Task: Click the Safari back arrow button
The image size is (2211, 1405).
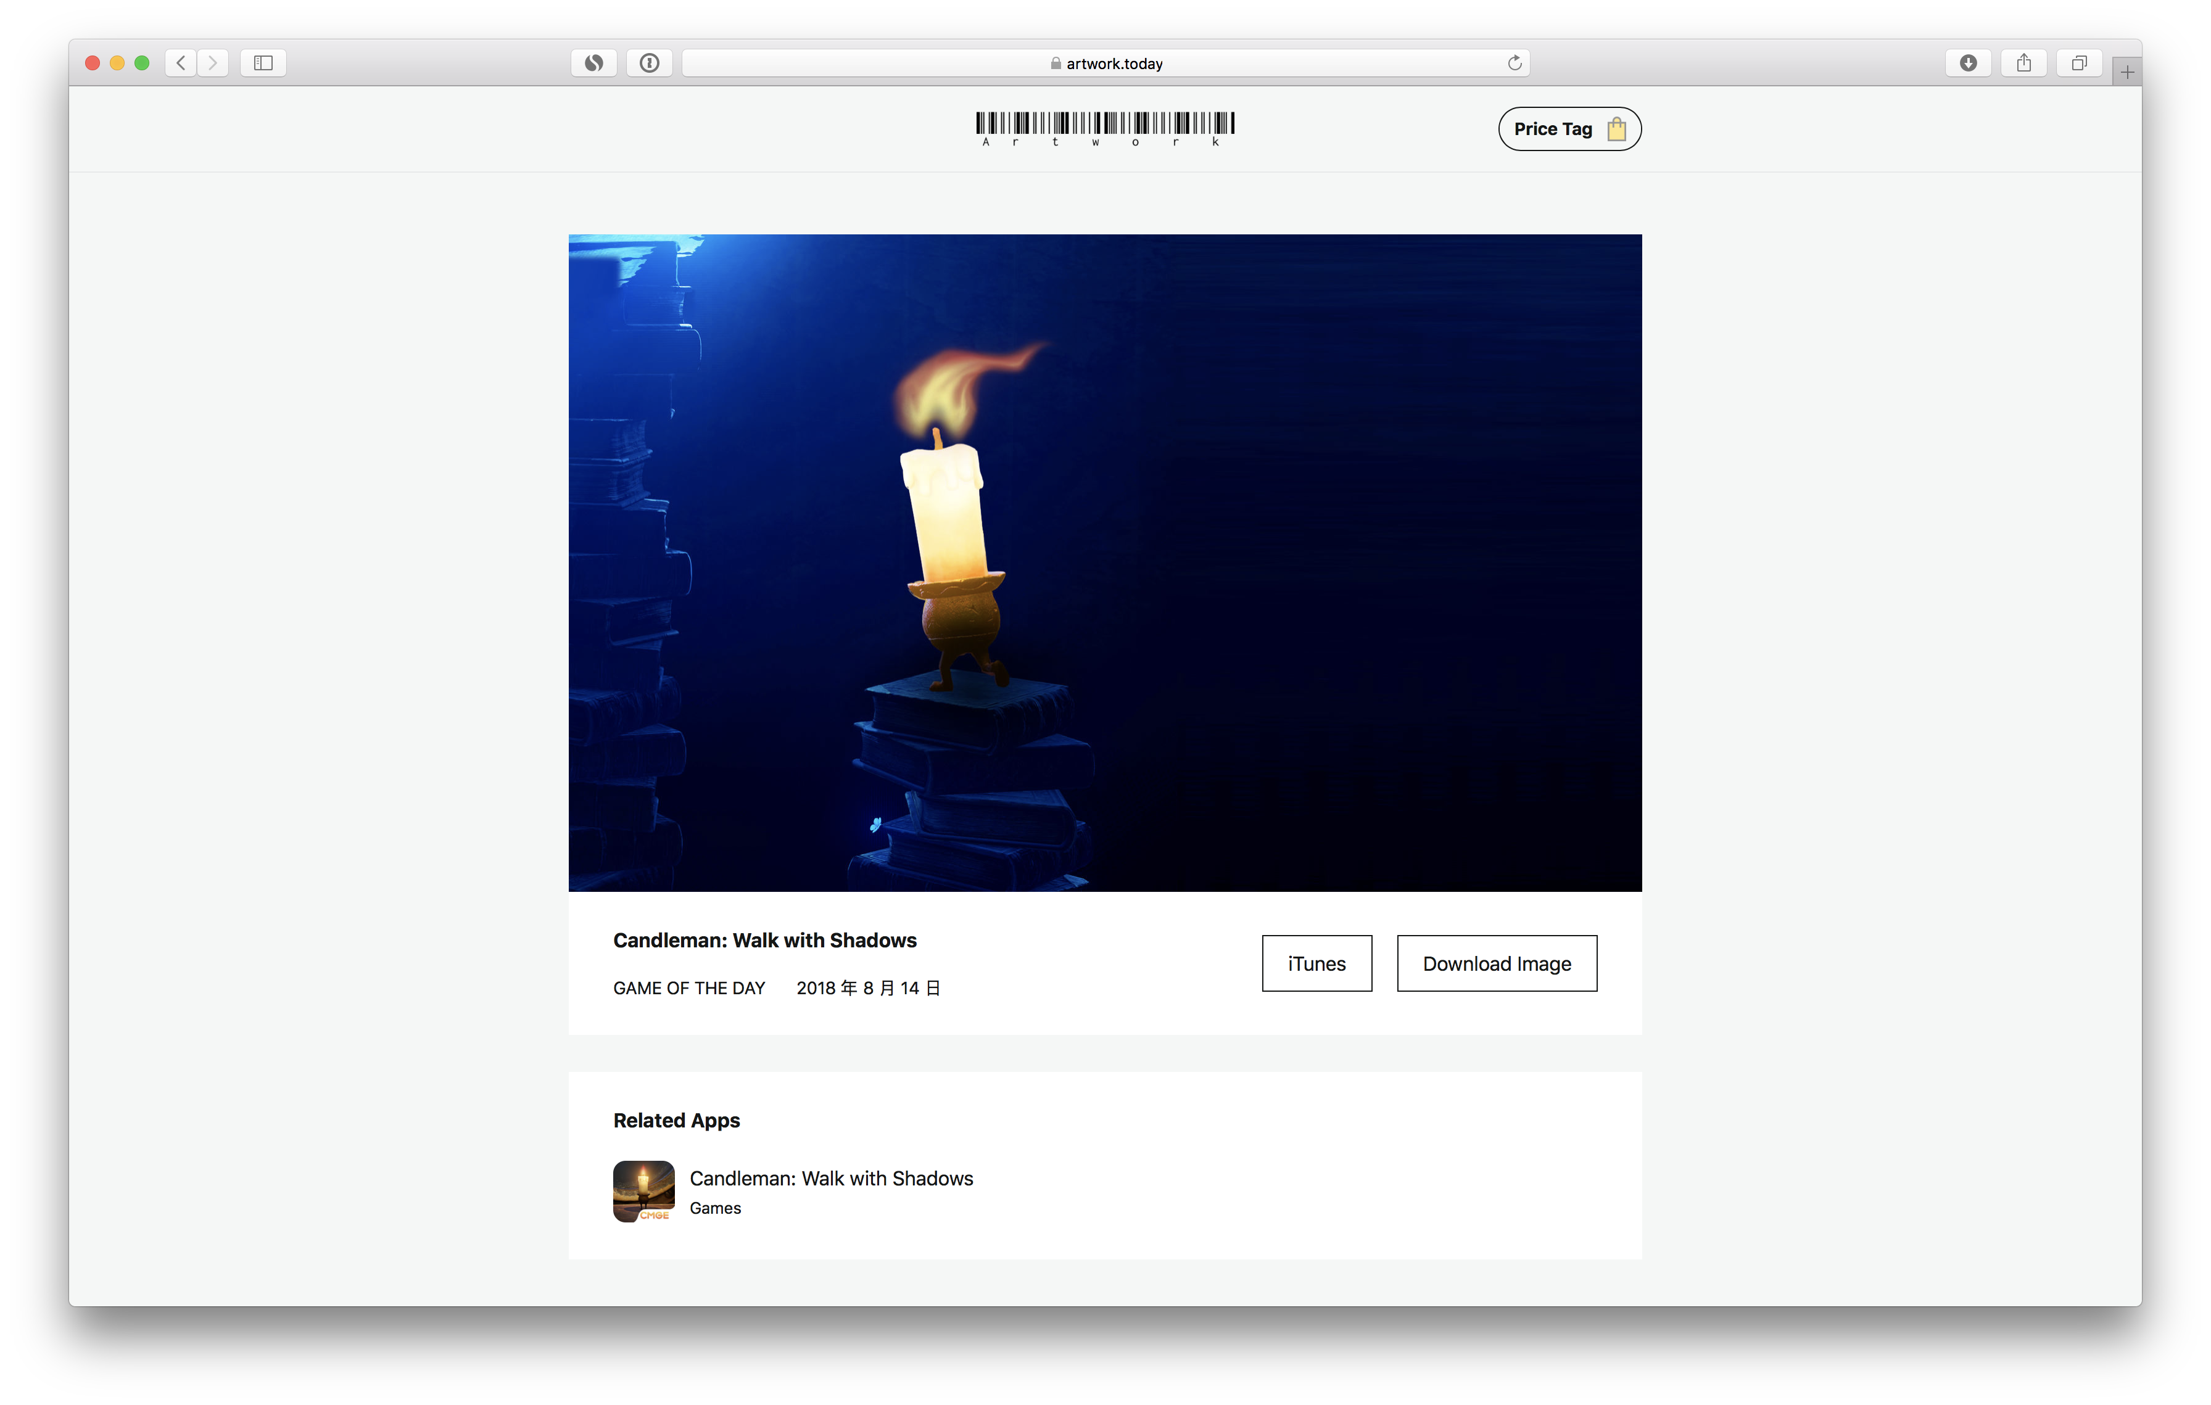Action: pos(181,62)
